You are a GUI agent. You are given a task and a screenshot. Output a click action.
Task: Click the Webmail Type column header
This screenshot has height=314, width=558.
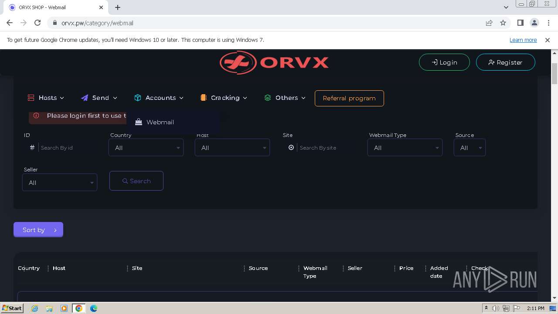point(315,272)
